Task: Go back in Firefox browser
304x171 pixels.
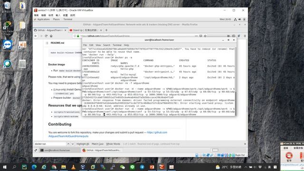Action: (36, 36)
